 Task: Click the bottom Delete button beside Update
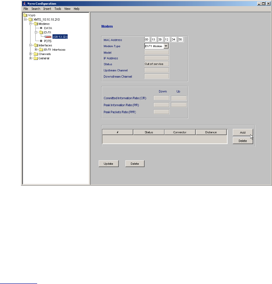[x=135, y=164]
